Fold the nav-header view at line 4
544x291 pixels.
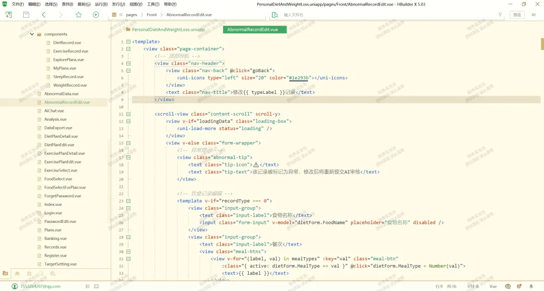coord(128,63)
